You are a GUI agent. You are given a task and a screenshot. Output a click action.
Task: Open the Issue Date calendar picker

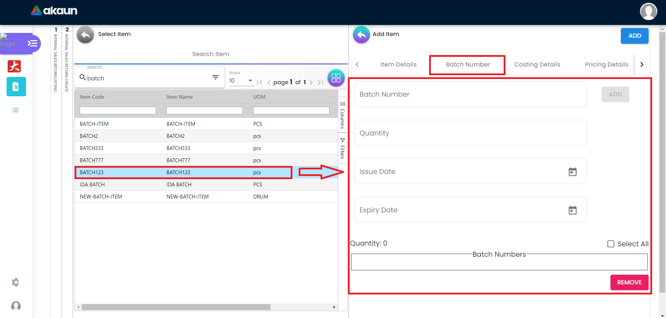(x=572, y=172)
